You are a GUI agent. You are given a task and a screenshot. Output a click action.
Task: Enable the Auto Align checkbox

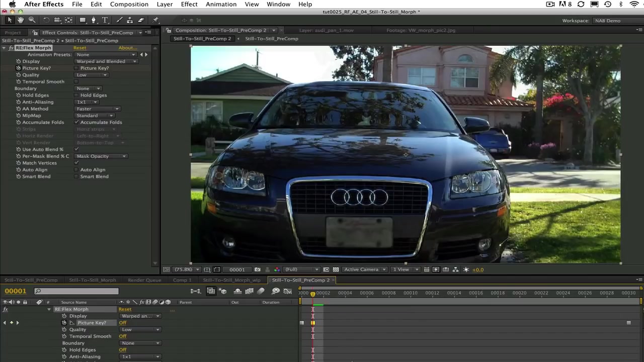click(76, 170)
